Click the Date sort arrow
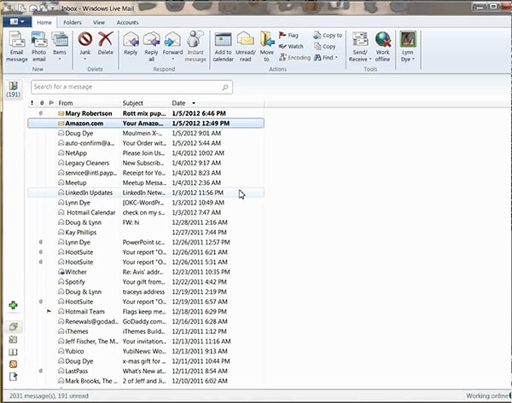 click(194, 103)
